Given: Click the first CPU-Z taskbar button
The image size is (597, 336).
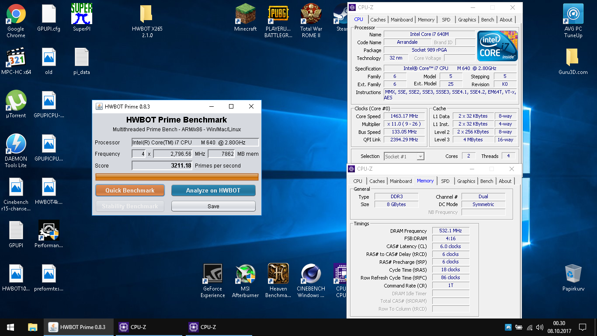Looking at the screenshot, I should [150, 327].
